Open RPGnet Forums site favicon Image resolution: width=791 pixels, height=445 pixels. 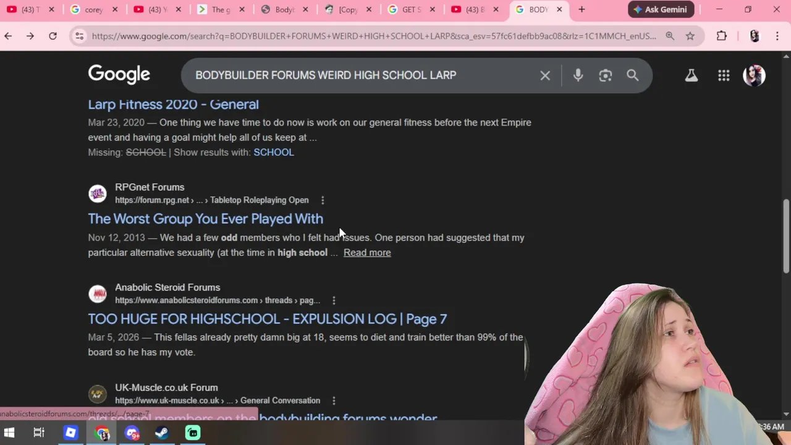pos(97,193)
